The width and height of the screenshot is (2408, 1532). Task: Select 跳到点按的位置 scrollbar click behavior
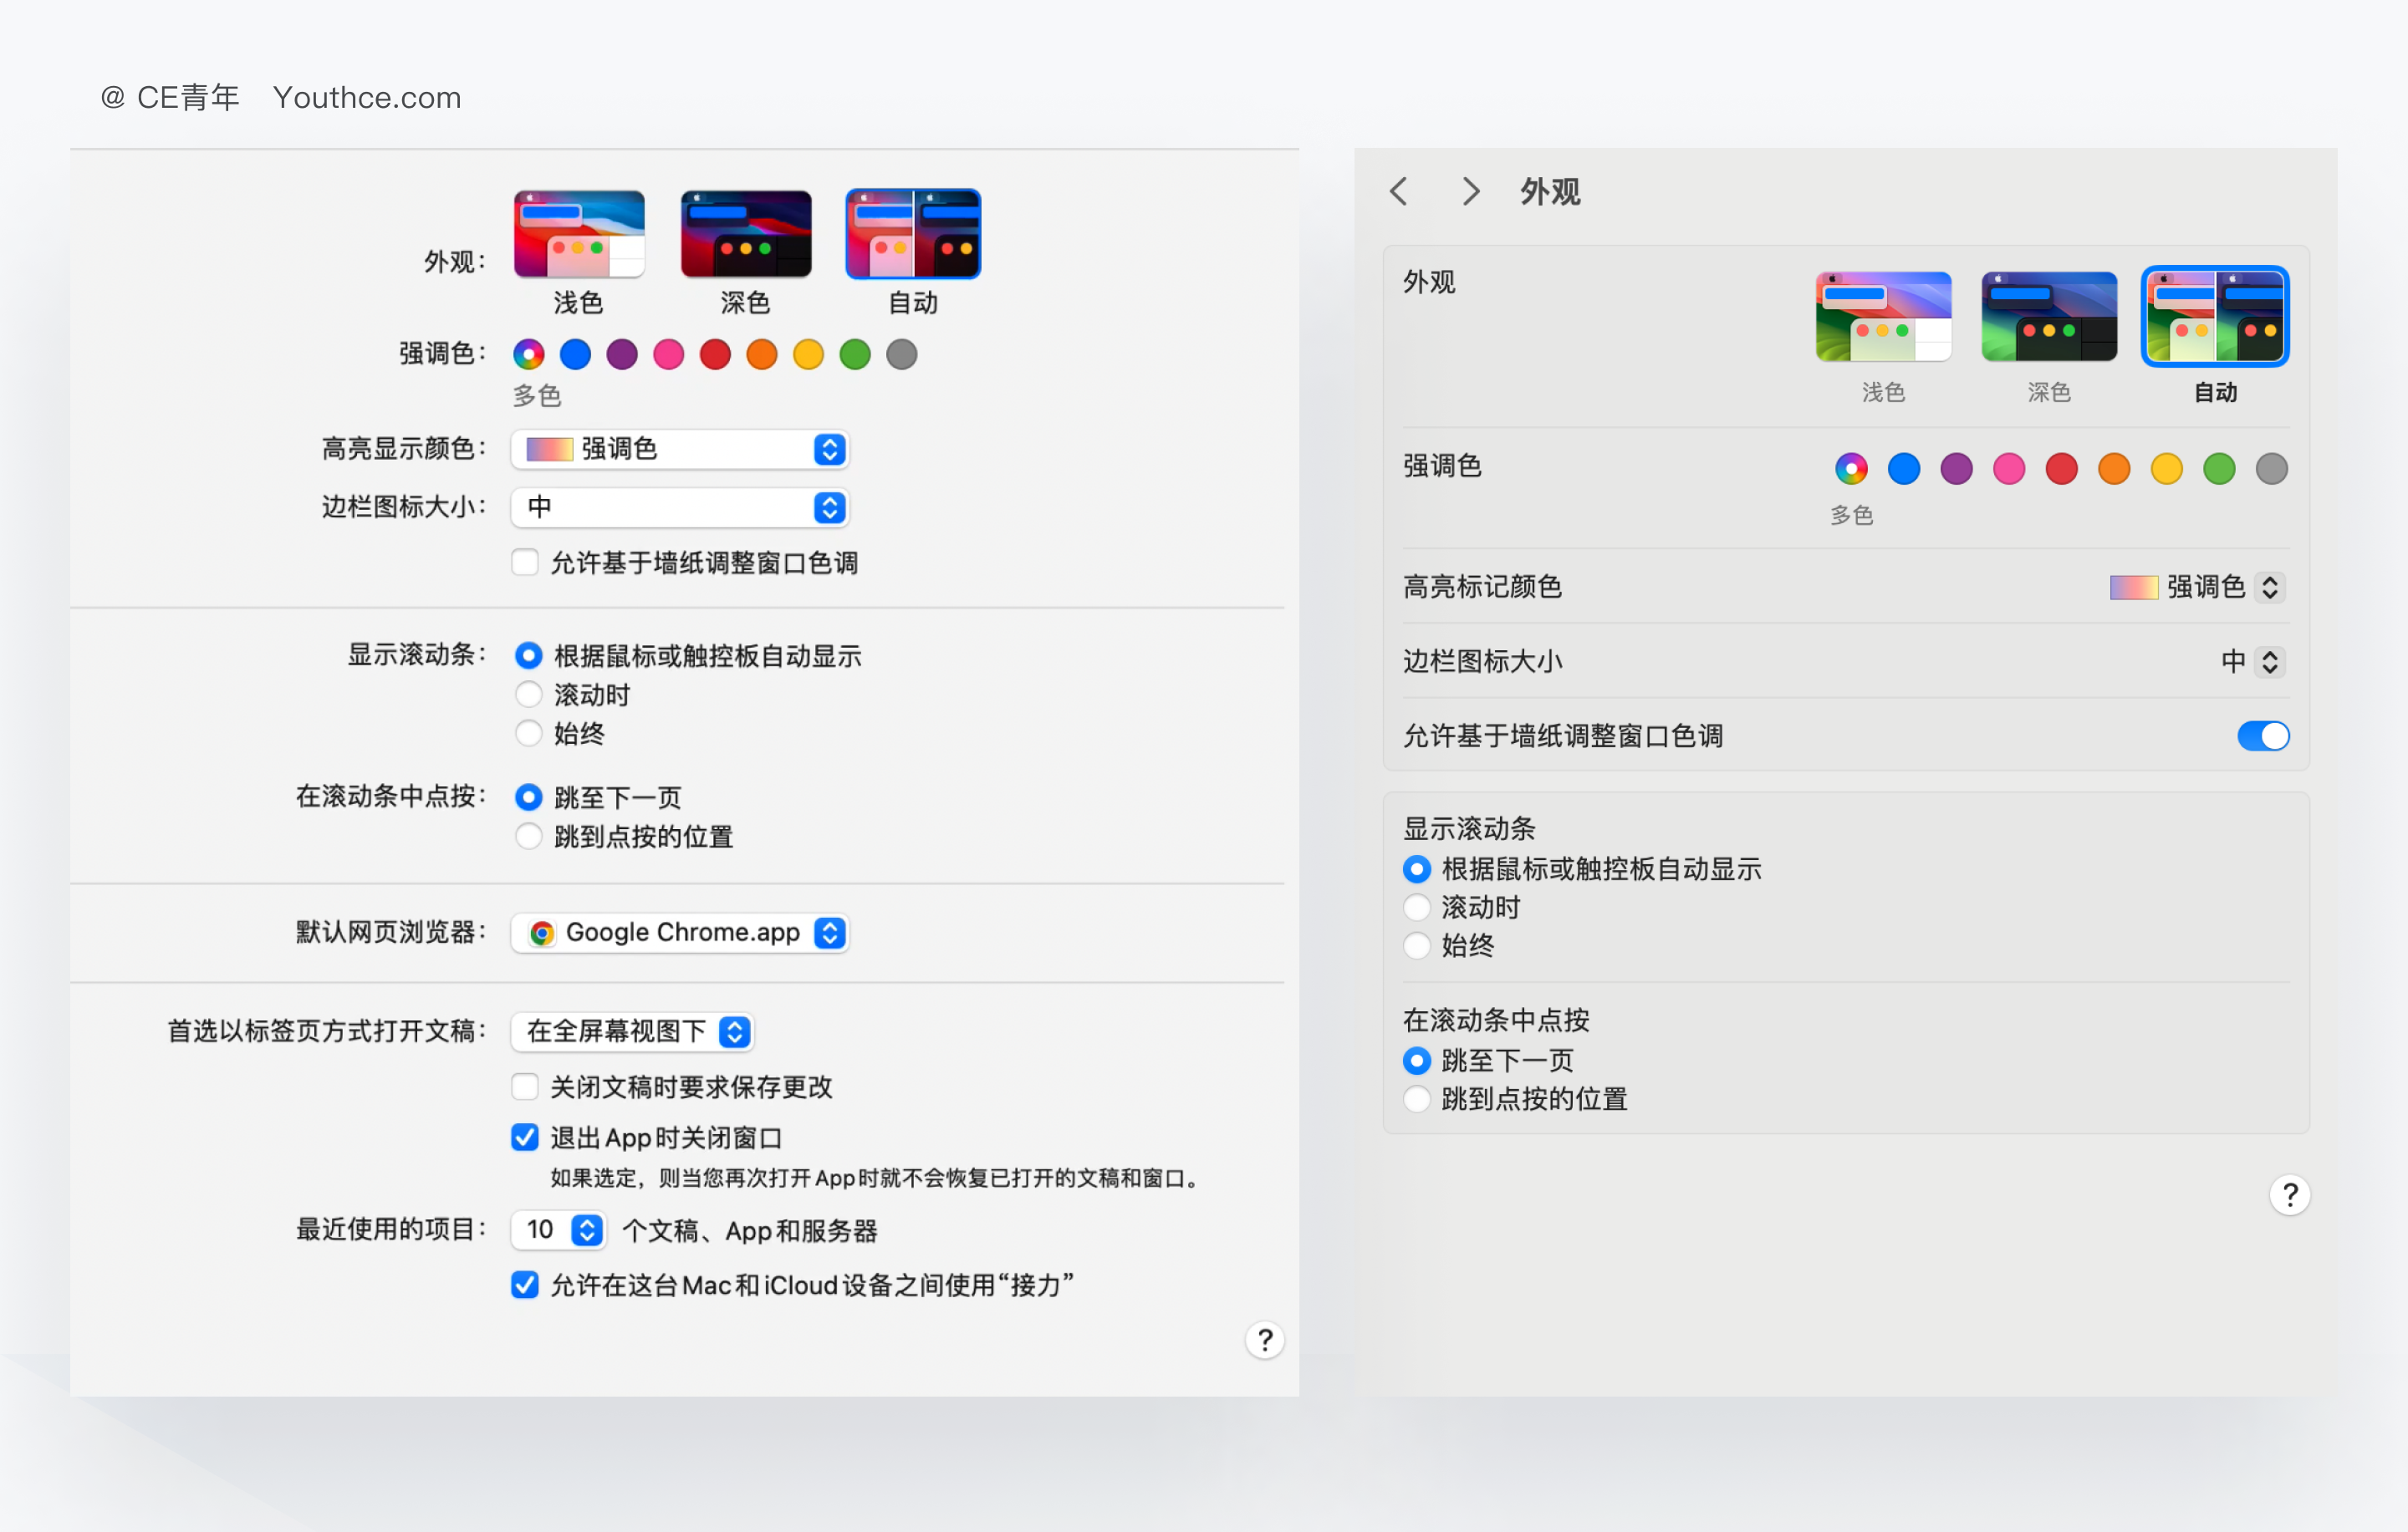click(529, 837)
